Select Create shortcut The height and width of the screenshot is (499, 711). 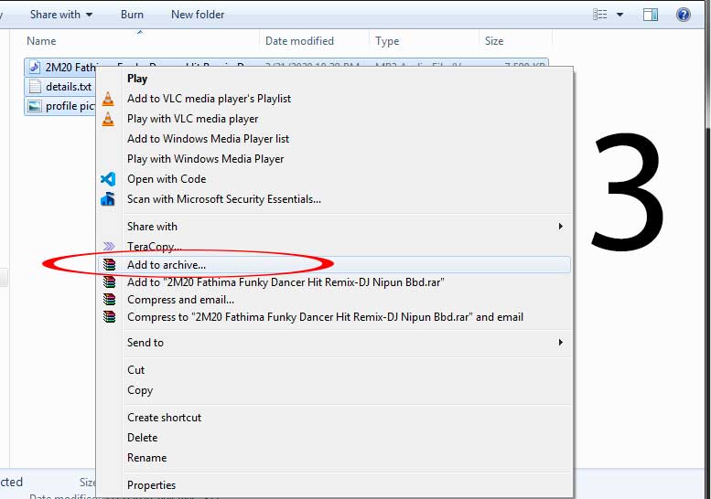[164, 418]
